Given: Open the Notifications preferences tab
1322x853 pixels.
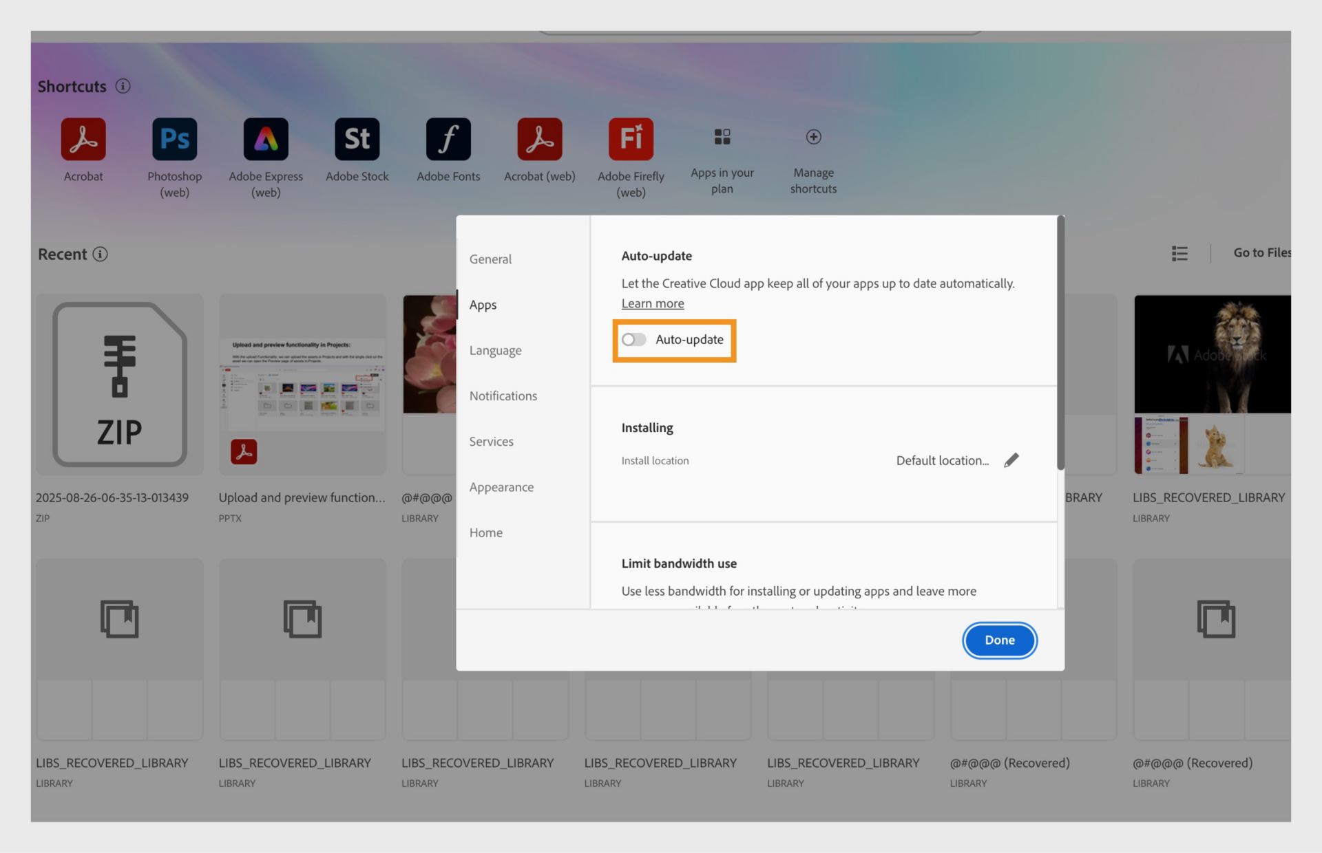Looking at the screenshot, I should (x=503, y=396).
